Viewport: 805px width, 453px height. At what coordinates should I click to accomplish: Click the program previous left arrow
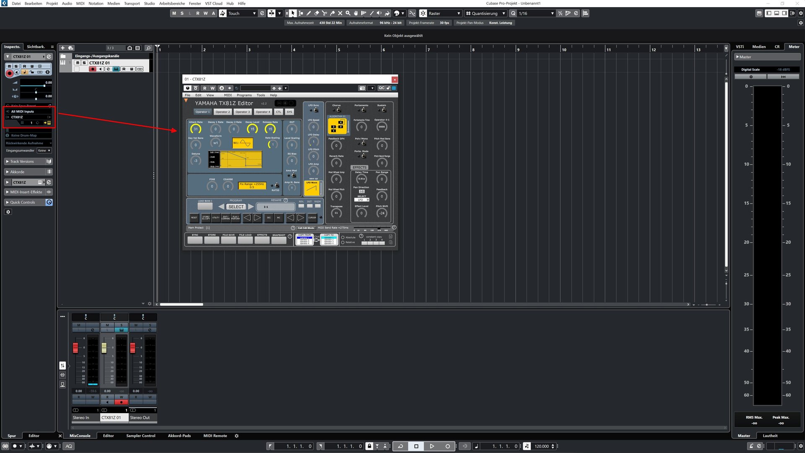(221, 206)
